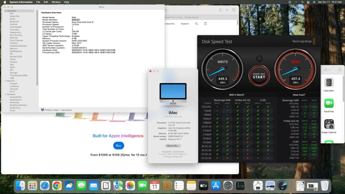Collapse the Hardware section in sidebar
This screenshot has height=194, width=345.
coord(5,11)
